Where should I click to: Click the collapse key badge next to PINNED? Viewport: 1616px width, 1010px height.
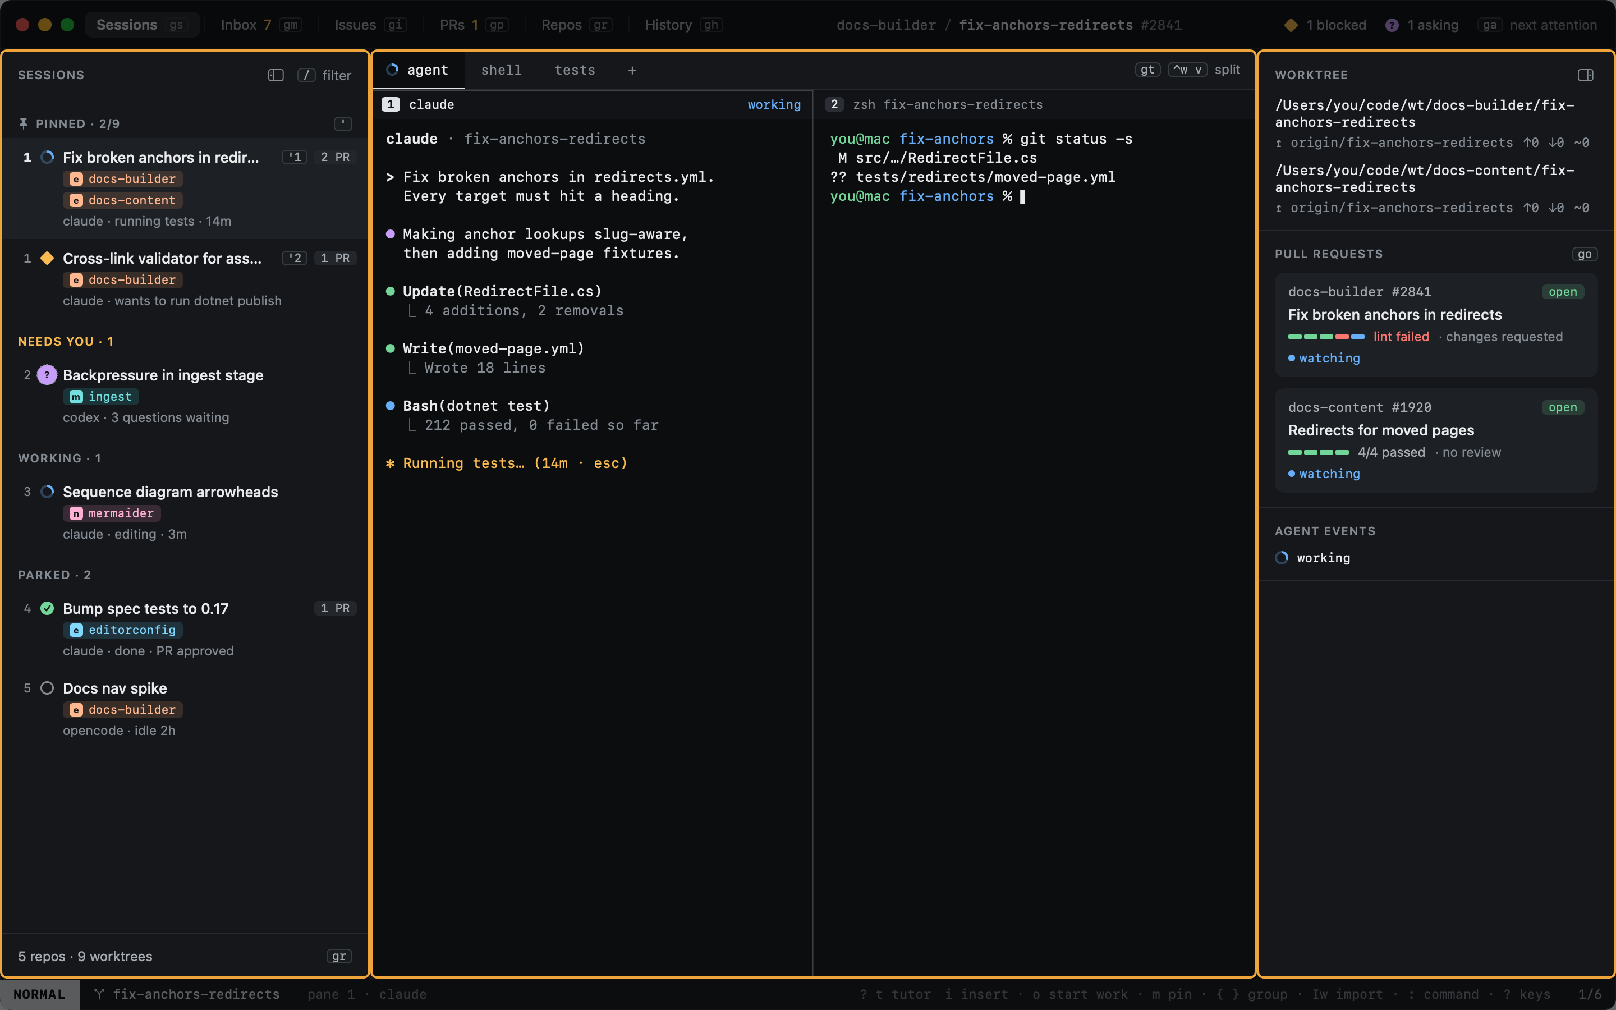pos(343,123)
